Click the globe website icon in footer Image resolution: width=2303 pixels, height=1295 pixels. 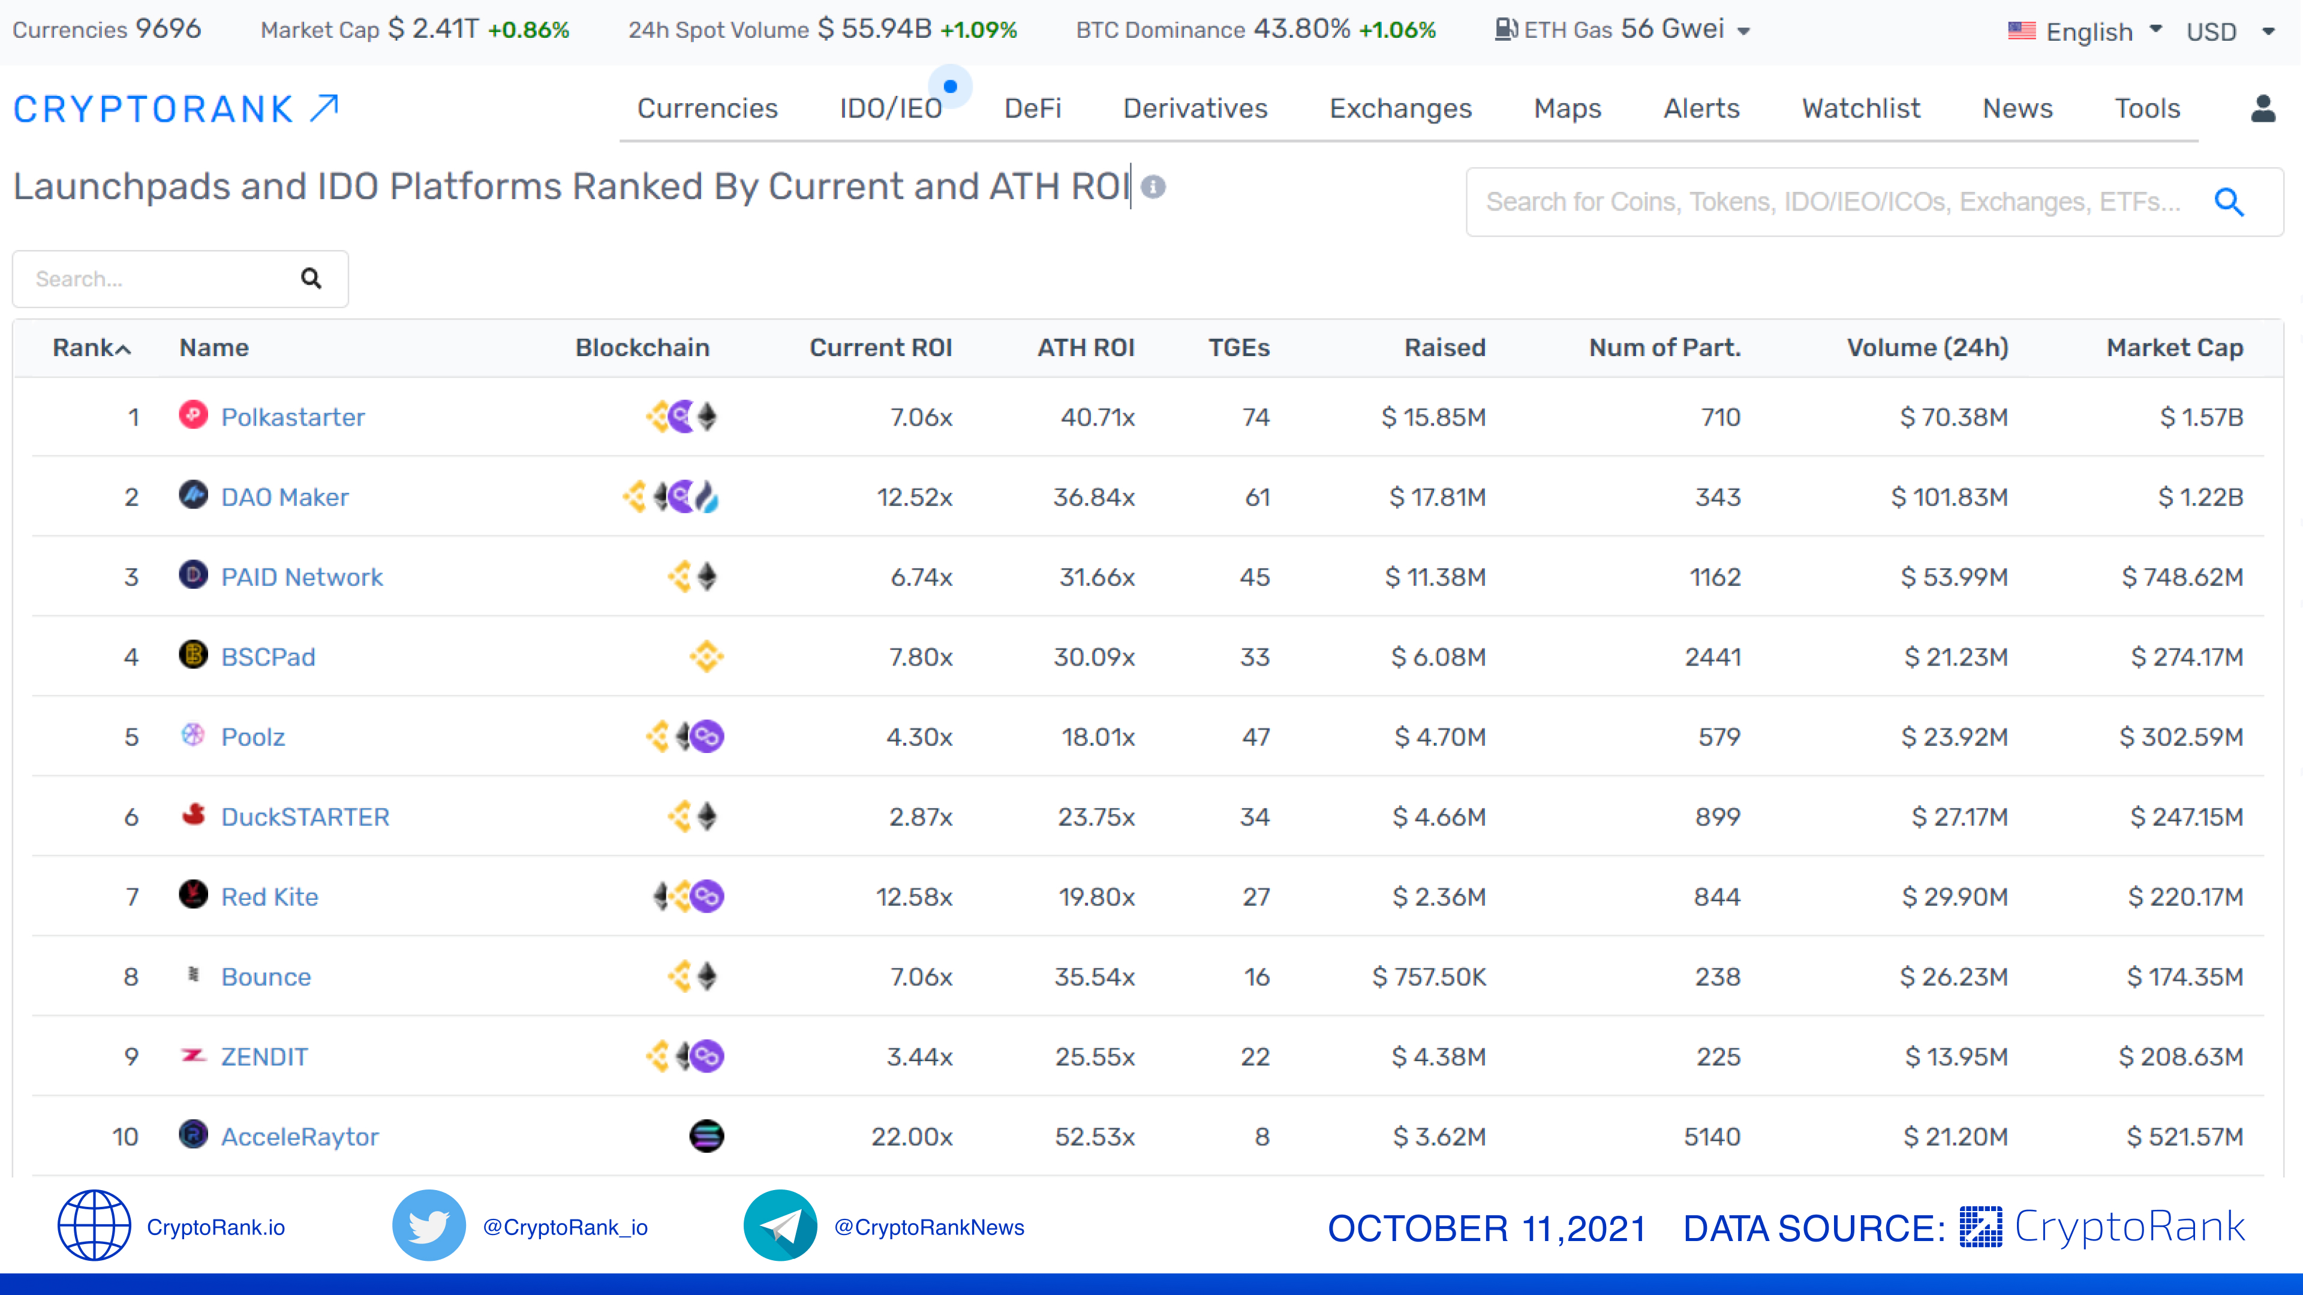click(x=94, y=1225)
